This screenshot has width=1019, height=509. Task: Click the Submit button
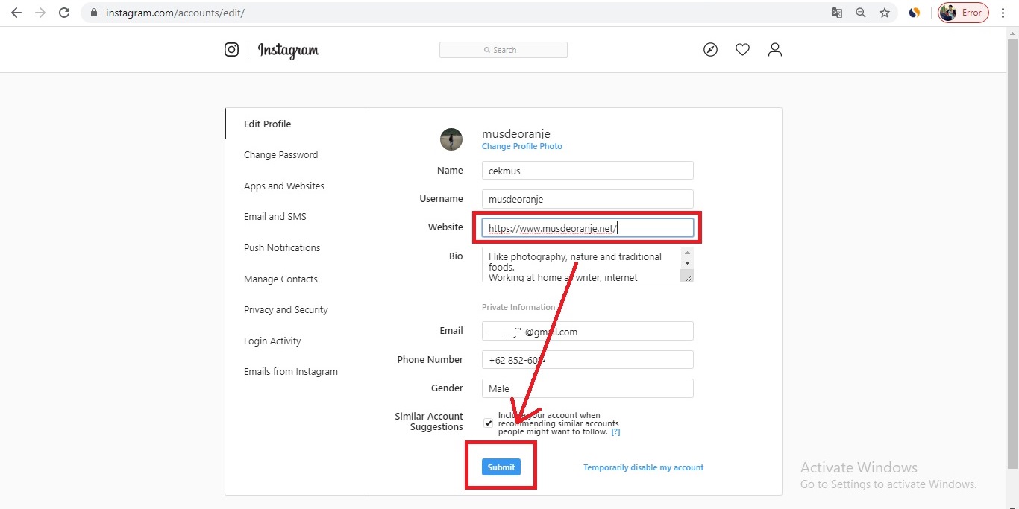(501, 467)
